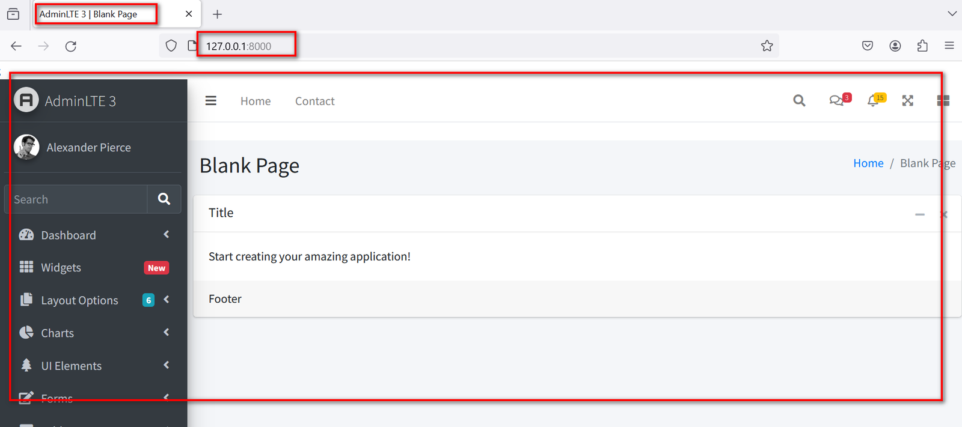Click the AdminLTE 3 brand text
This screenshot has width=962, height=427.
(x=80, y=101)
